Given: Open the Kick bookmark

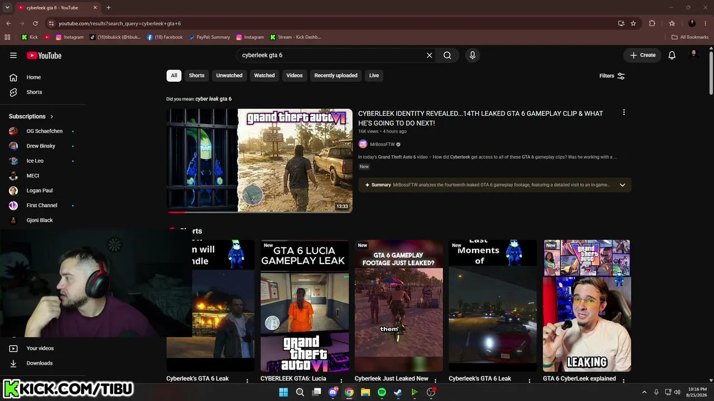Looking at the screenshot, I should [30, 37].
